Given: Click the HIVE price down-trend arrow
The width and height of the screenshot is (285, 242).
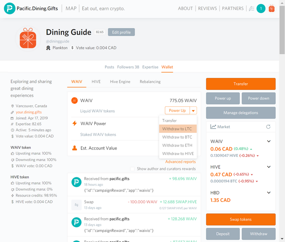Looking at the screenshot, I should (x=252, y=175).
